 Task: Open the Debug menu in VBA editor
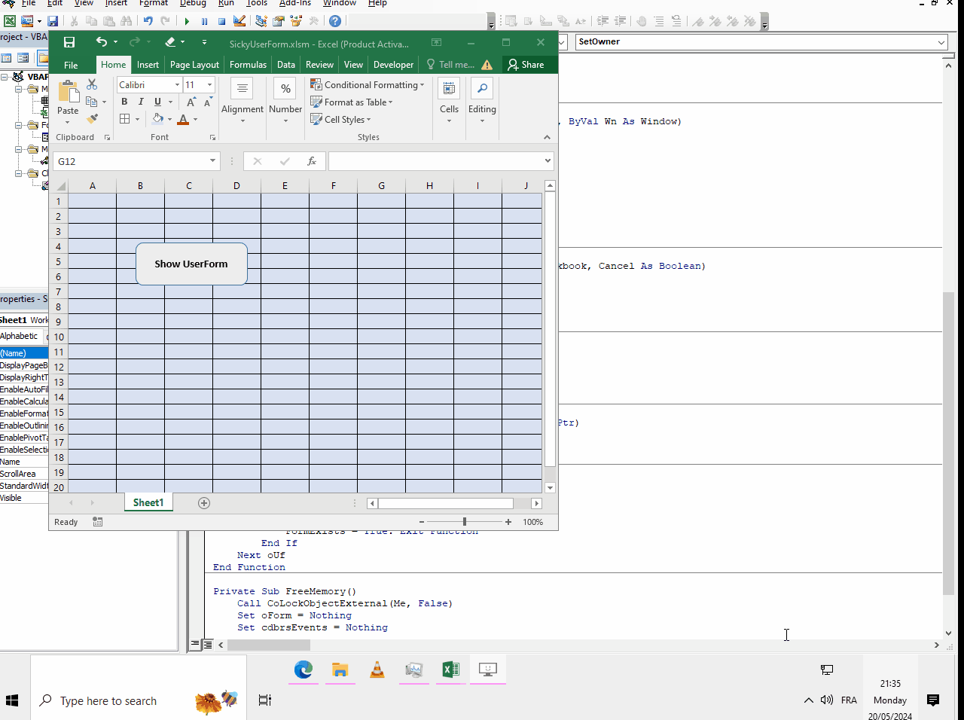coord(193,3)
